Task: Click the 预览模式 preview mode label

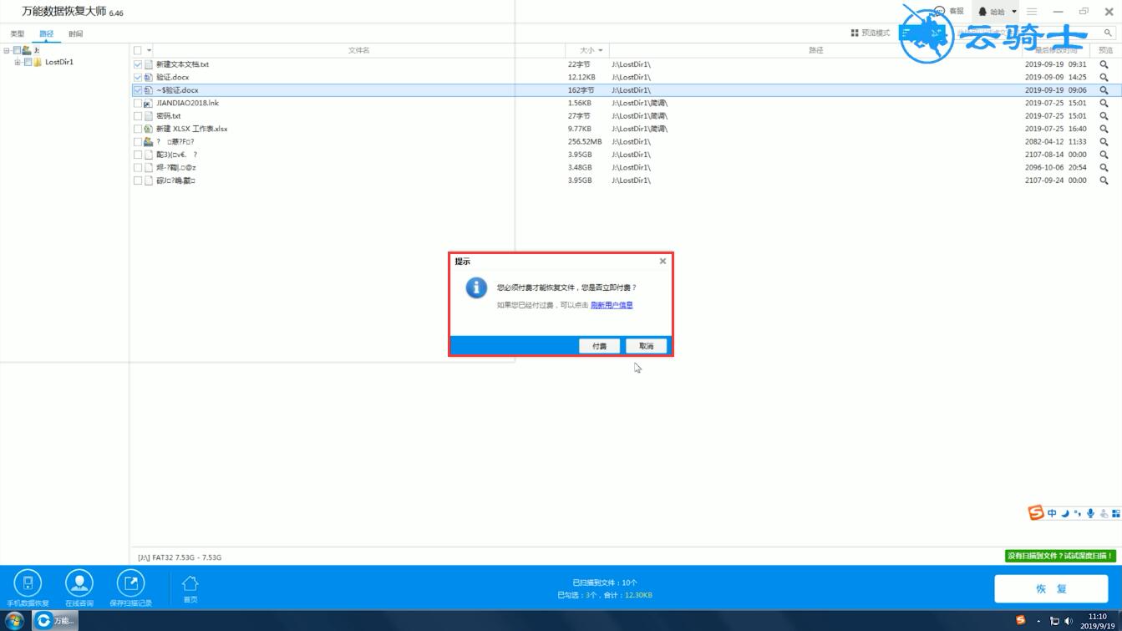Action: [876, 33]
